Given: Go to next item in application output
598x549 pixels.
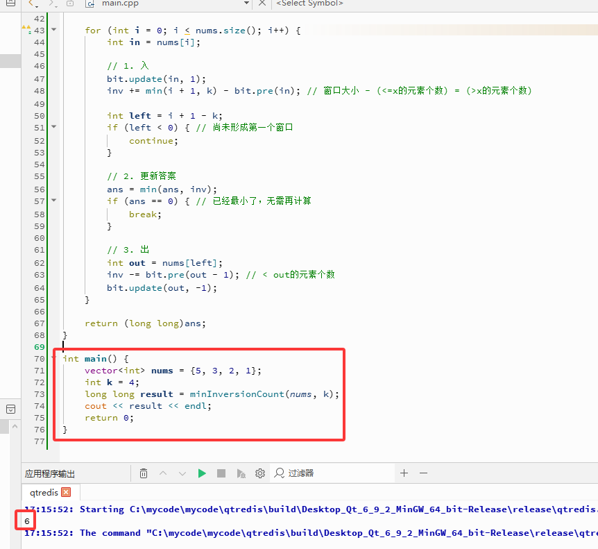Looking at the screenshot, I should (182, 473).
